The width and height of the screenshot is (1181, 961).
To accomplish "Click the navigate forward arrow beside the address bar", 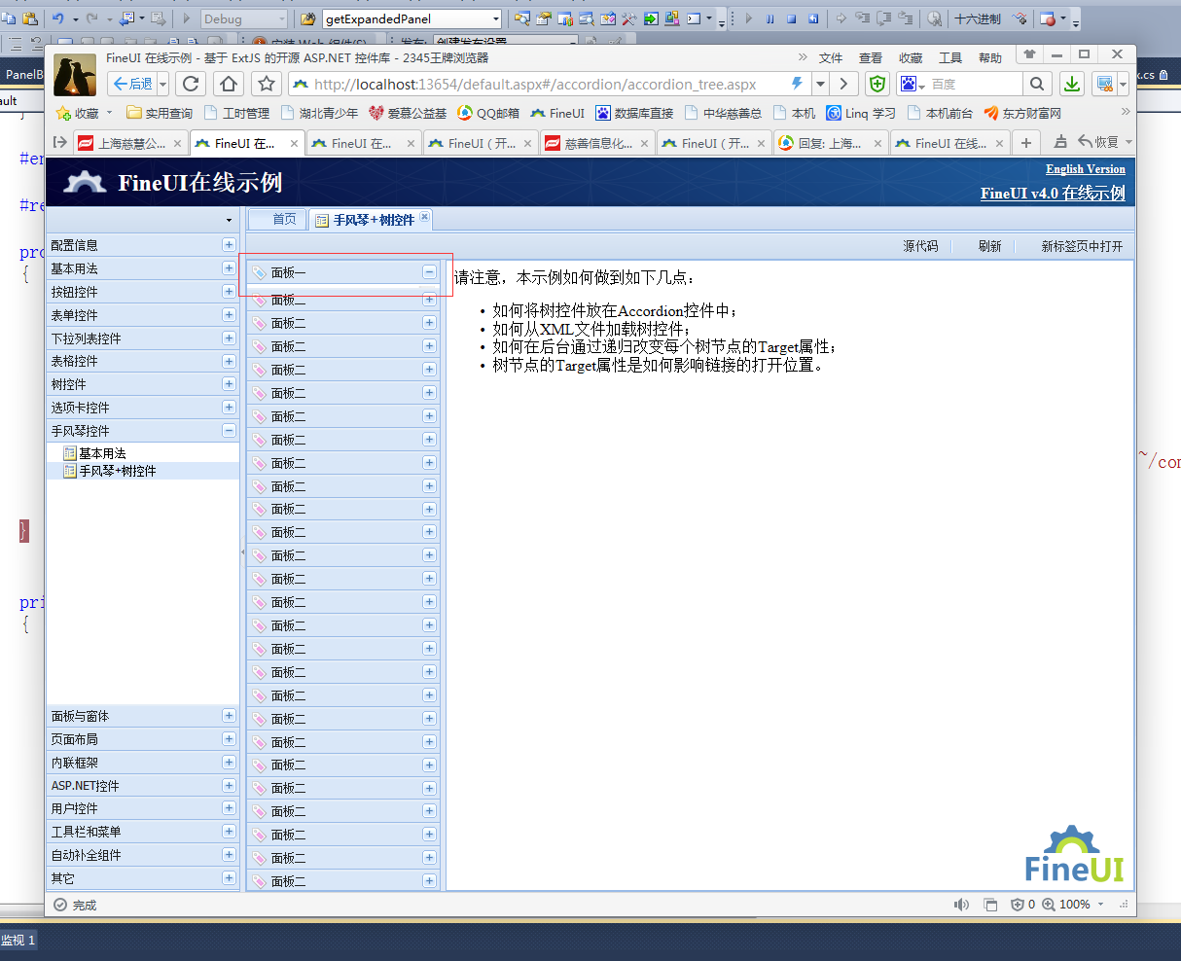I will pyautogui.click(x=843, y=84).
